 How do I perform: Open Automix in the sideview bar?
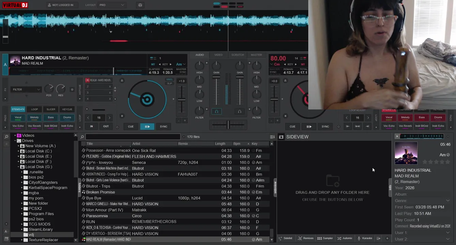point(345,238)
